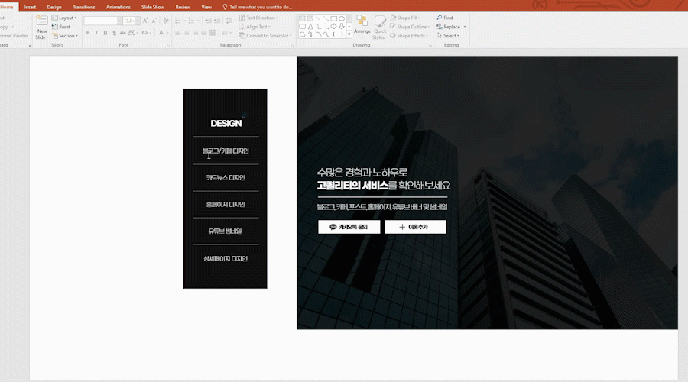Click the Reset slide button
Image resolution: width=688 pixels, height=382 pixels.
point(61,27)
